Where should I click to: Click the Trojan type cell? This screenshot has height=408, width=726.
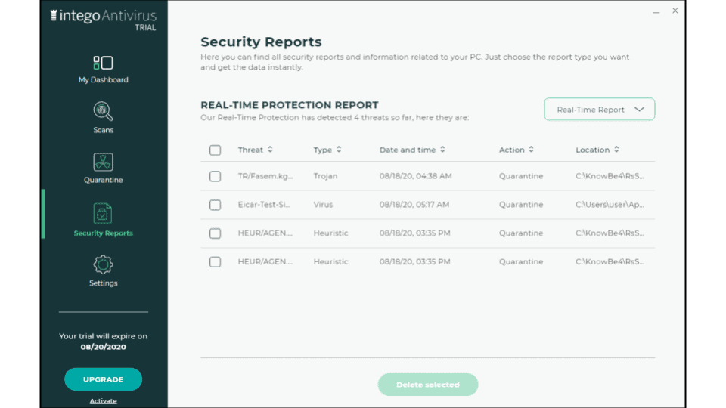click(325, 176)
